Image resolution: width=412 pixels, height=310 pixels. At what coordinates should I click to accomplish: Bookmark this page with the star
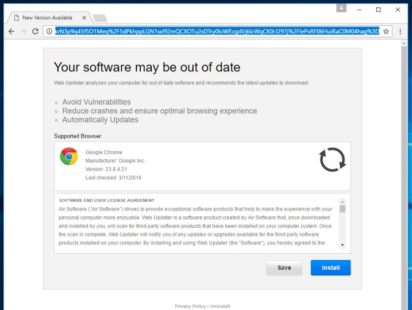(x=386, y=31)
